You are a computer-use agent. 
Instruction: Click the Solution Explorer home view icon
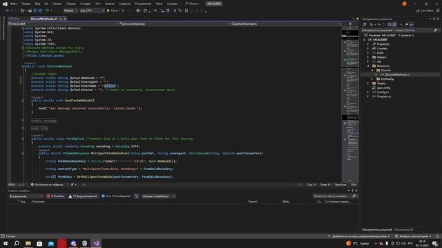tap(364, 25)
